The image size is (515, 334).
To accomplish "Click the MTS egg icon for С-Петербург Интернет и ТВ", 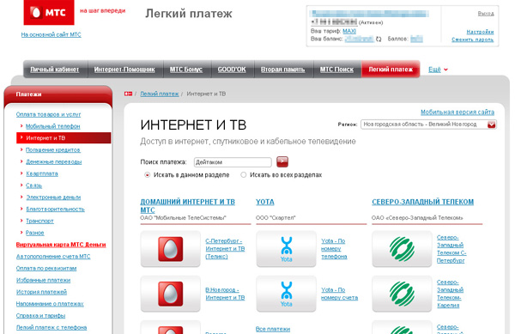I will [171, 249].
